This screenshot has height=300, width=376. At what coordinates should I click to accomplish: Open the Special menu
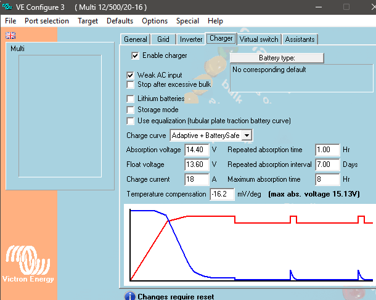coord(187,21)
